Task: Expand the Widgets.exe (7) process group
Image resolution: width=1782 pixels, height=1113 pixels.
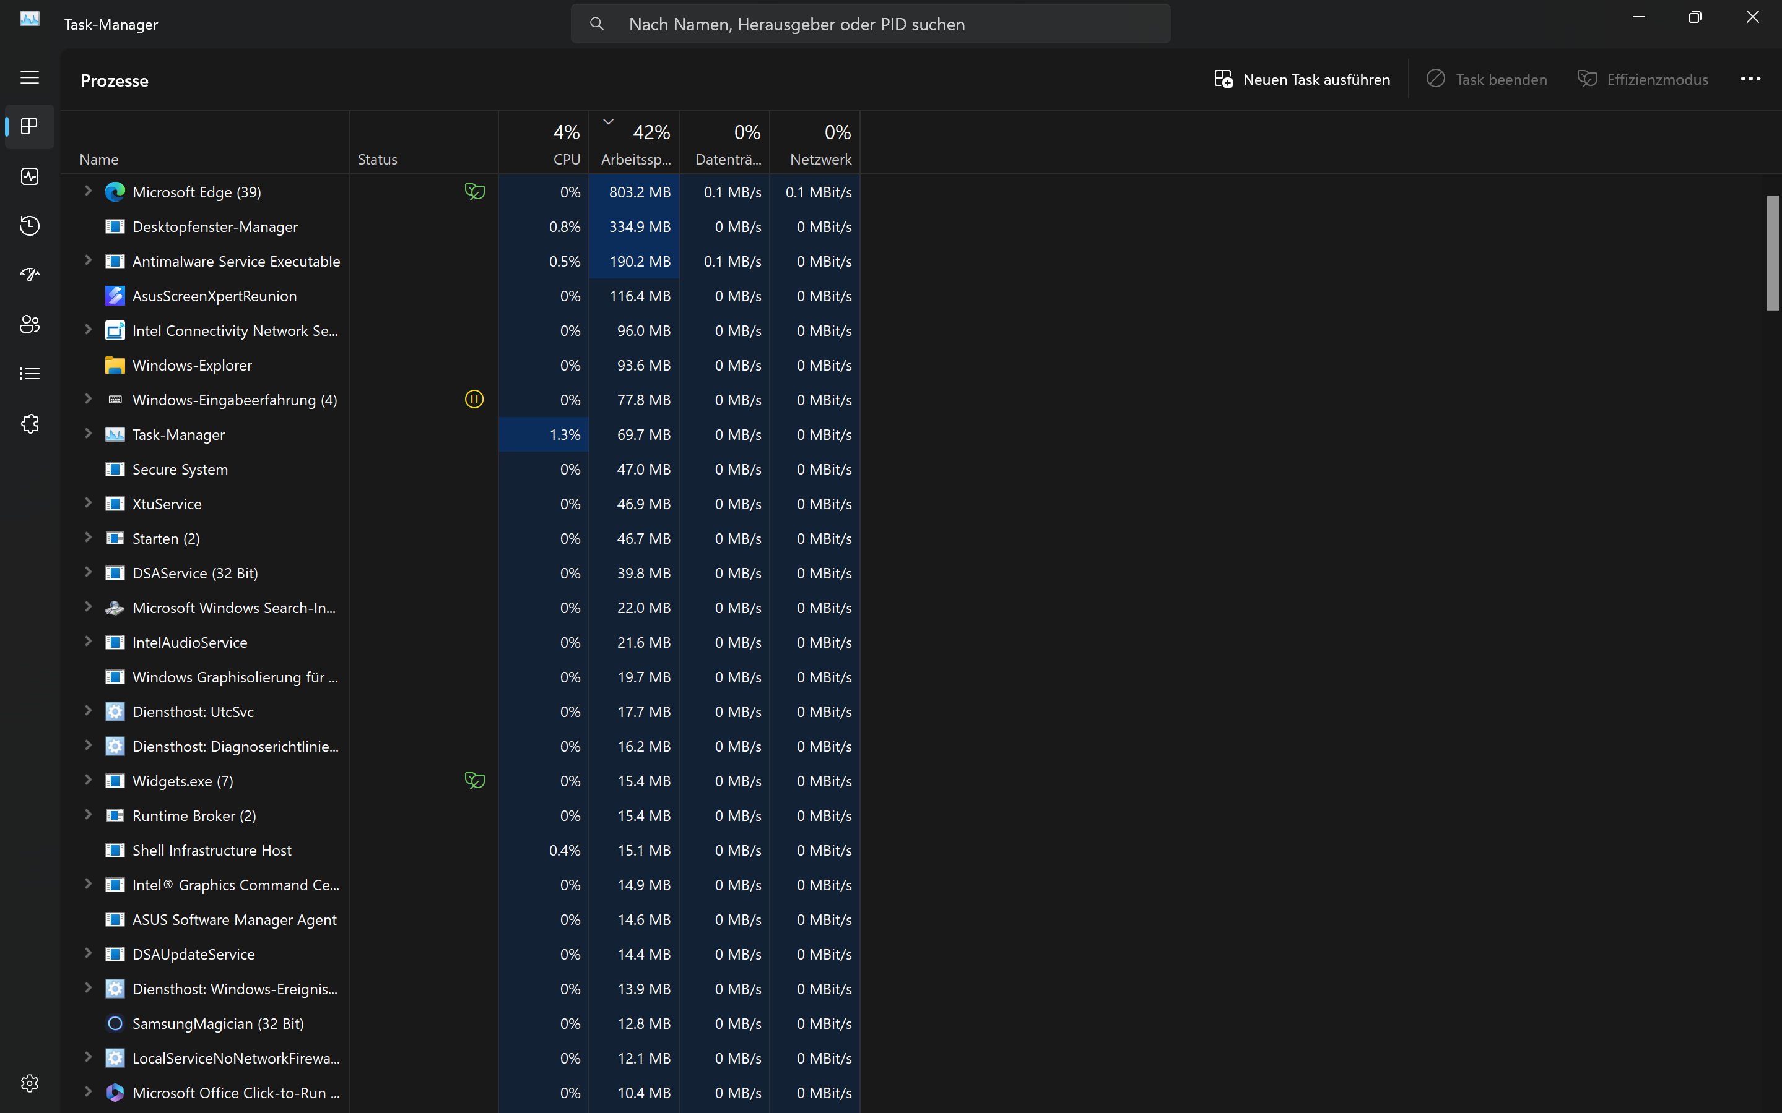Action: tap(88, 780)
